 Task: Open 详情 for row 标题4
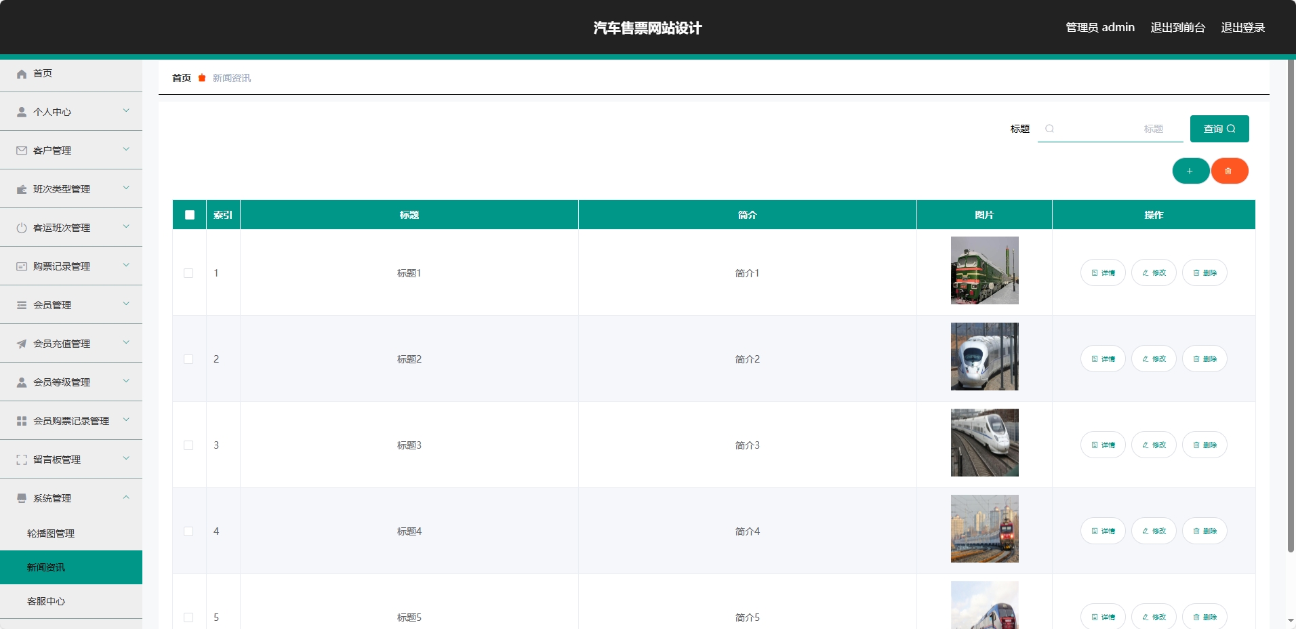point(1103,531)
